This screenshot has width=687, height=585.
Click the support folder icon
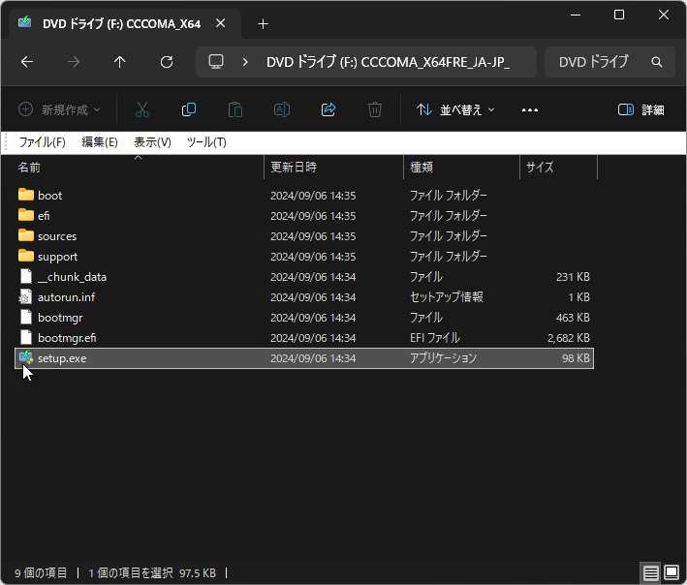click(26, 256)
